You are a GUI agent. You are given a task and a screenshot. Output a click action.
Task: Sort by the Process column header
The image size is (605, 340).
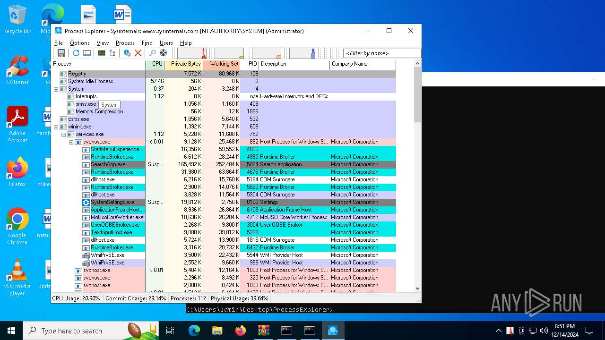[98, 64]
